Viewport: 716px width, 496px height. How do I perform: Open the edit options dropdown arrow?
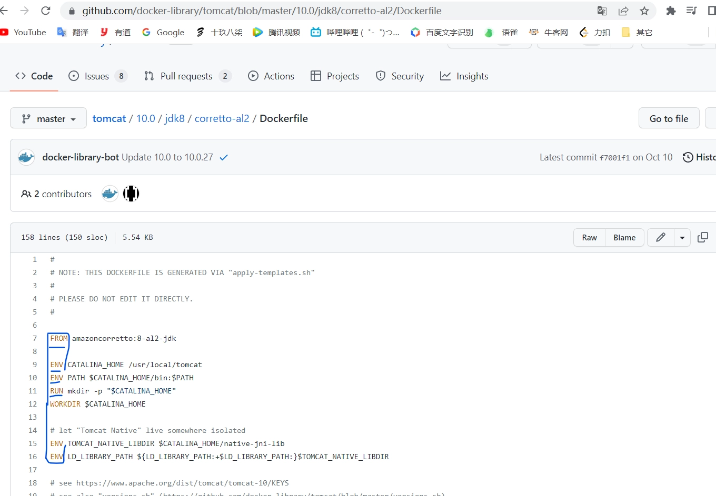click(x=682, y=237)
